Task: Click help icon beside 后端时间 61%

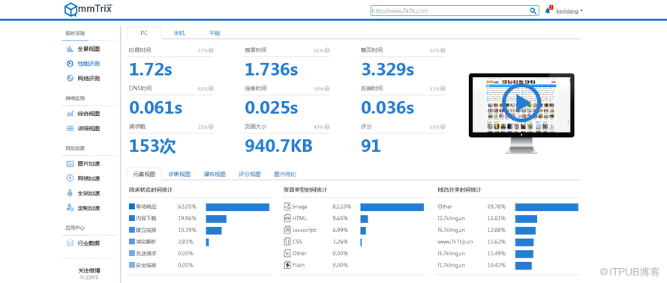Action: (x=443, y=88)
